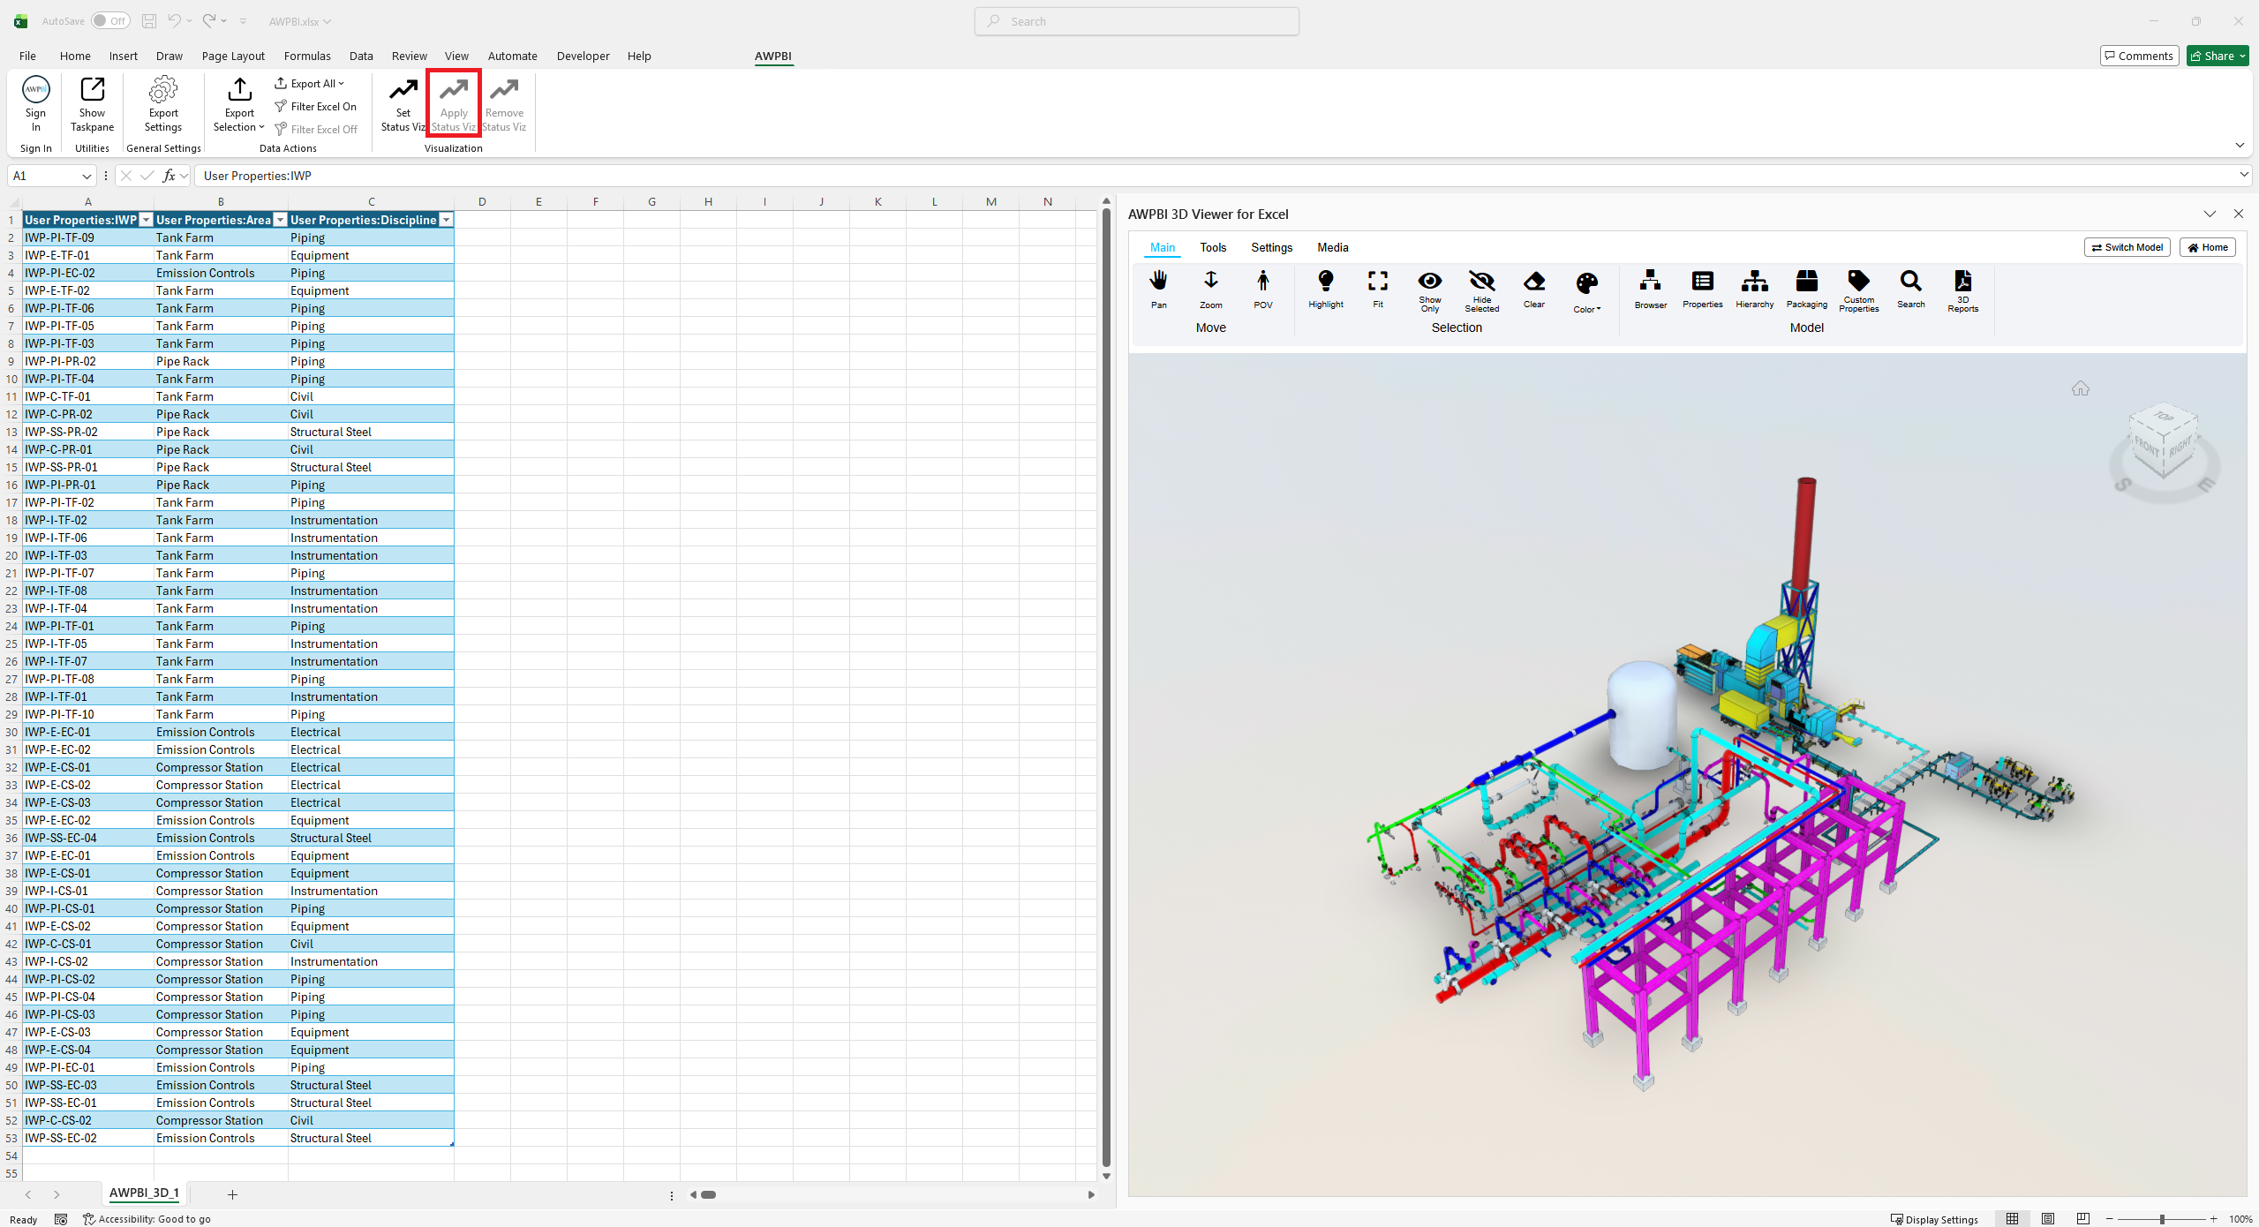Click the Switch Model button

coord(2127,247)
